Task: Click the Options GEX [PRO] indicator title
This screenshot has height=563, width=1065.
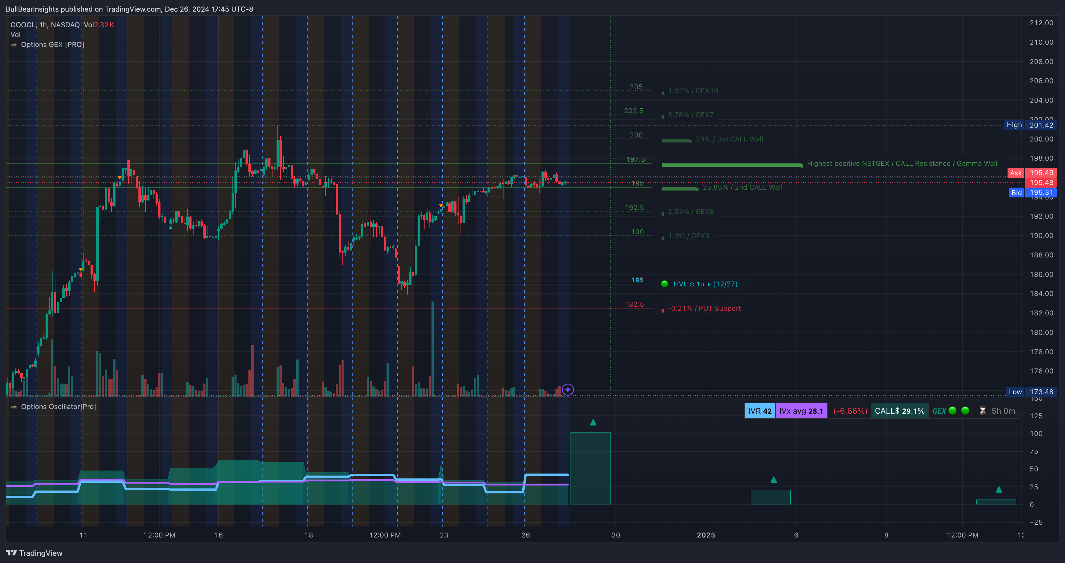Action: [53, 45]
